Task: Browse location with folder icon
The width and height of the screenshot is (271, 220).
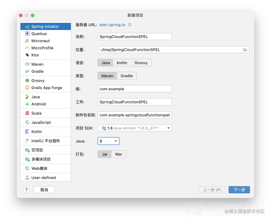Action: 245,50
